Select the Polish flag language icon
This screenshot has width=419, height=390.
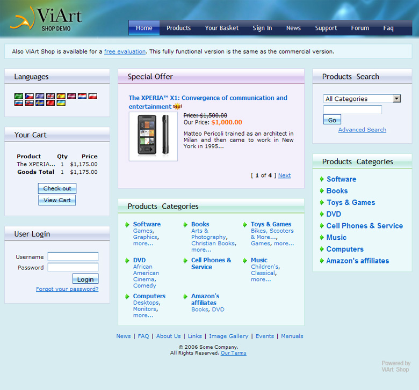click(93, 96)
